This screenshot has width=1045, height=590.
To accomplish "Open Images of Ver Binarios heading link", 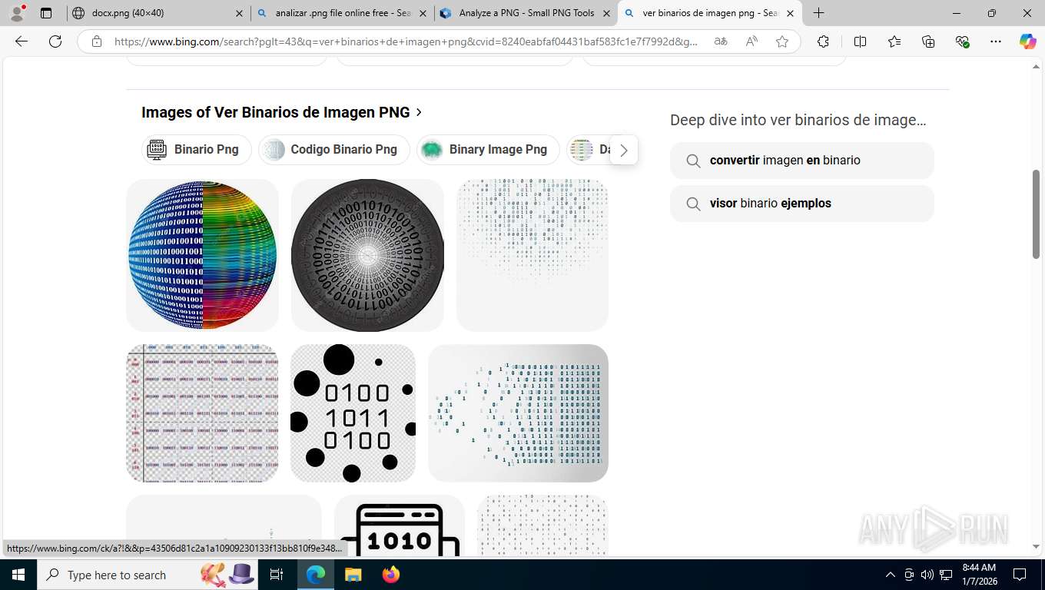I will coord(275,112).
